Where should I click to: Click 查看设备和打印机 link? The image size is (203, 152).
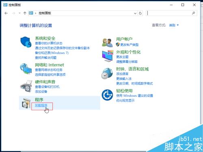(47, 87)
